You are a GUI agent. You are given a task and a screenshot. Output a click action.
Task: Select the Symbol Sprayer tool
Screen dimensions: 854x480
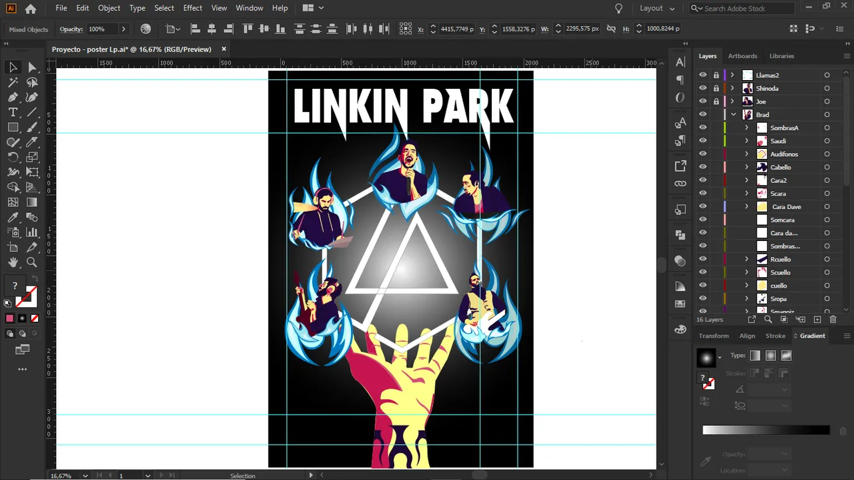[x=13, y=232]
